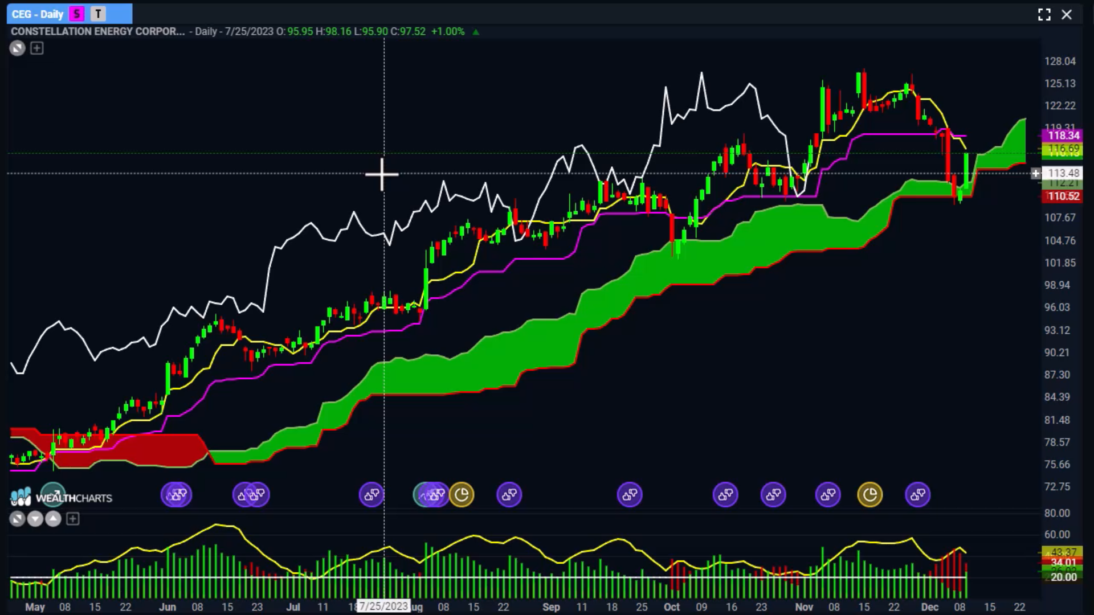This screenshot has height=615, width=1094.
Task: Move the lower indicator pane up
Action: pos(53,519)
